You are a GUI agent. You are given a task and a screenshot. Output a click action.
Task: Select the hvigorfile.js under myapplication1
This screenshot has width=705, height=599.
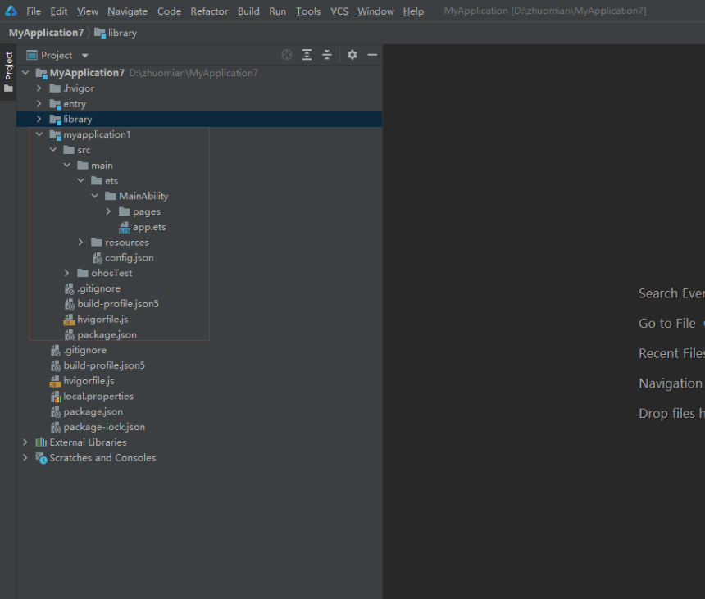click(x=102, y=320)
